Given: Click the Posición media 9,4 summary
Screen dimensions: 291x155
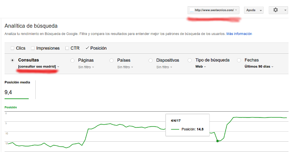Looking at the screenshot, I should pyautogui.click(x=17, y=90).
